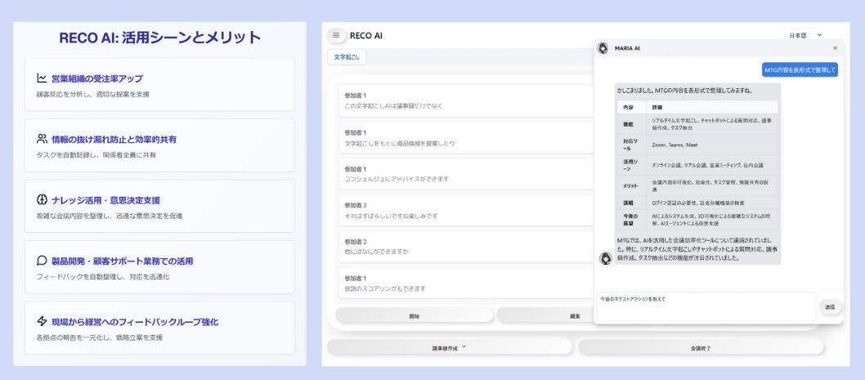Image resolution: width=865 pixels, height=380 pixels.
Task: Focus the chat input with 今後のネクストアクションを教えて
Action: coord(706,306)
